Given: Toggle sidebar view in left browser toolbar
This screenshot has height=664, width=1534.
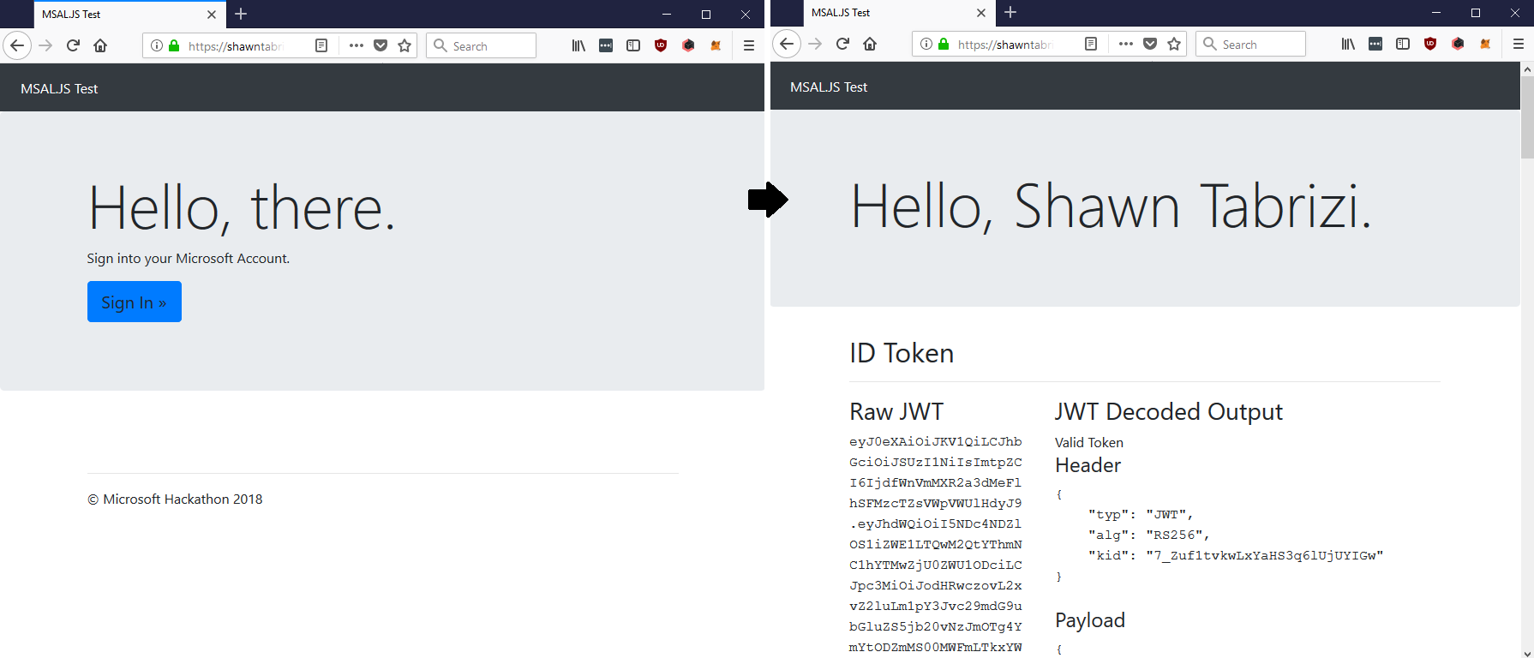Looking at the screenshot, I should coord(633,45).
